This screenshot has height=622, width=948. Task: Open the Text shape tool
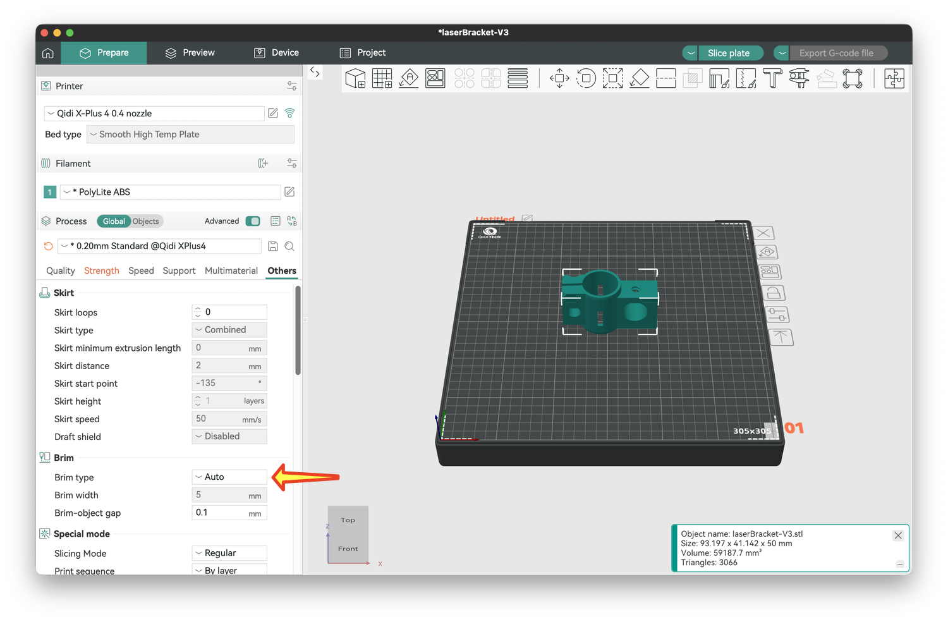tap(772, 78)
